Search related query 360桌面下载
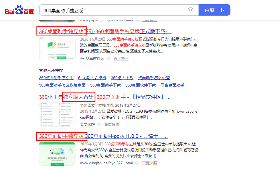The height and width of the screenshot is (170, 280). [x=122, y=78]
